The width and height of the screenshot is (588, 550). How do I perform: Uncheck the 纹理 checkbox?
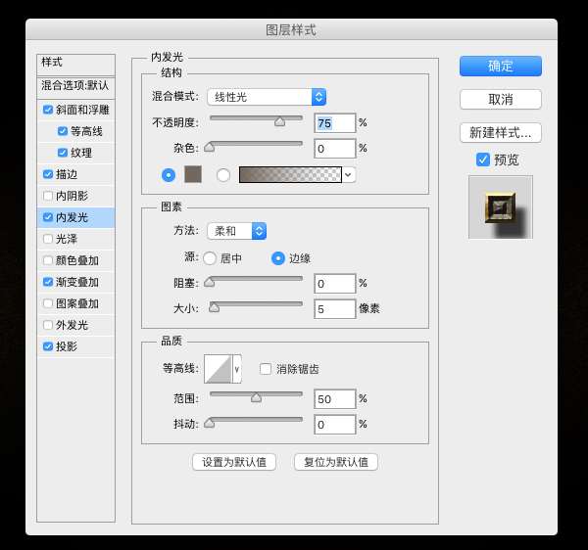63,153
